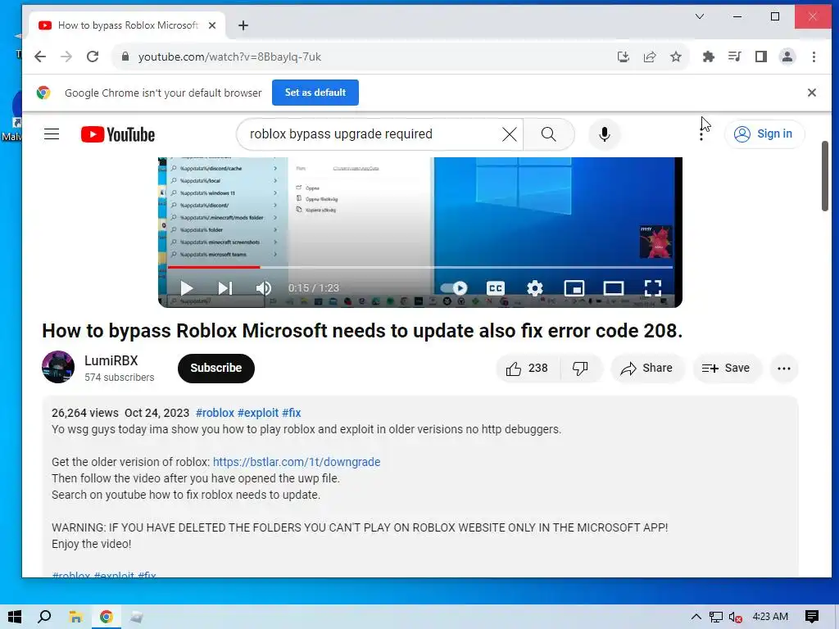The image size is (839, 629).
Task: Open YouTube settings three-dot menu
Action: click(x=701, y=134)
